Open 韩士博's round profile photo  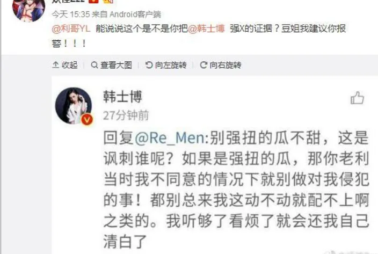click(74, 106)
